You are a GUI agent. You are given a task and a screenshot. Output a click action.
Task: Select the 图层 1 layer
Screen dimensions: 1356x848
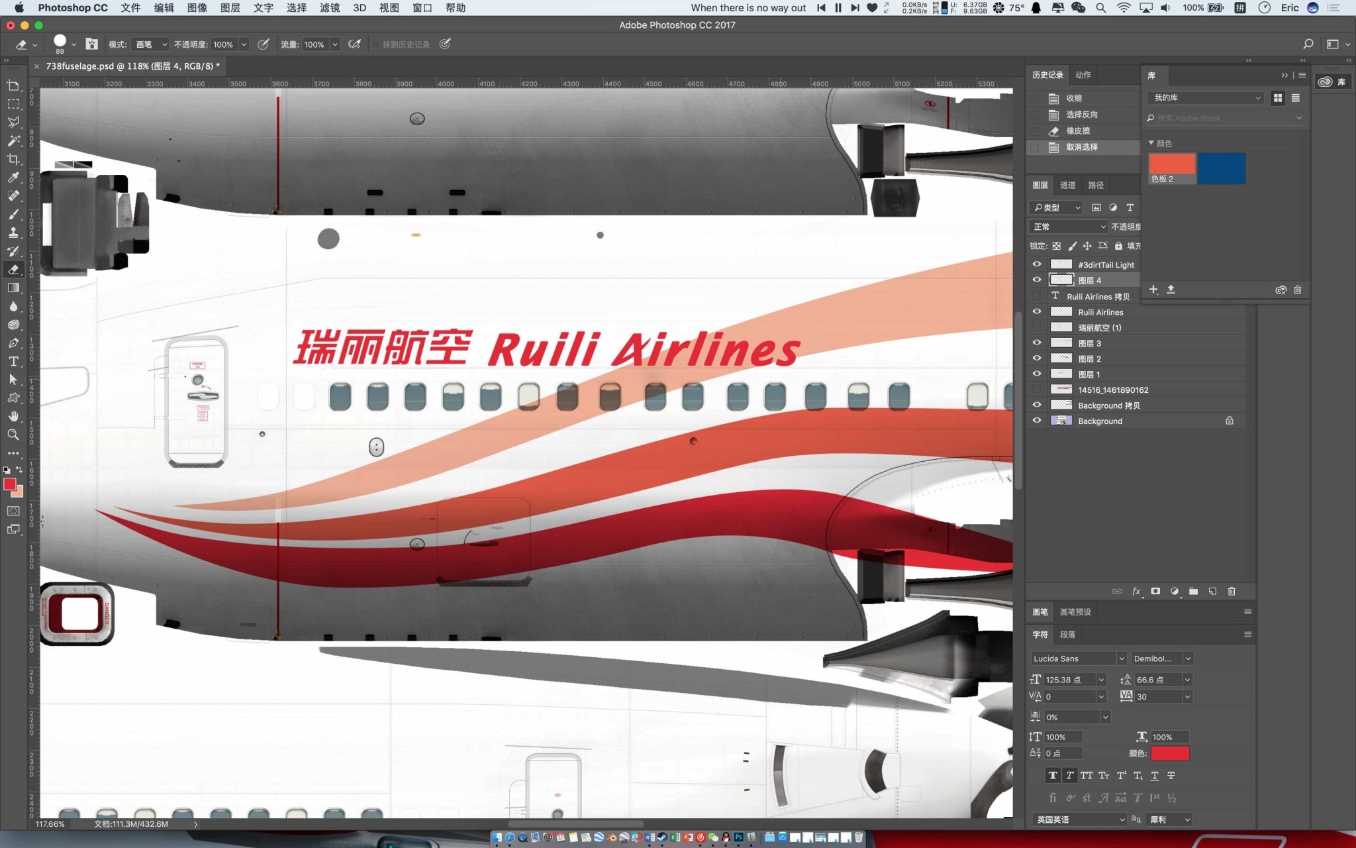coord(1136,374)
